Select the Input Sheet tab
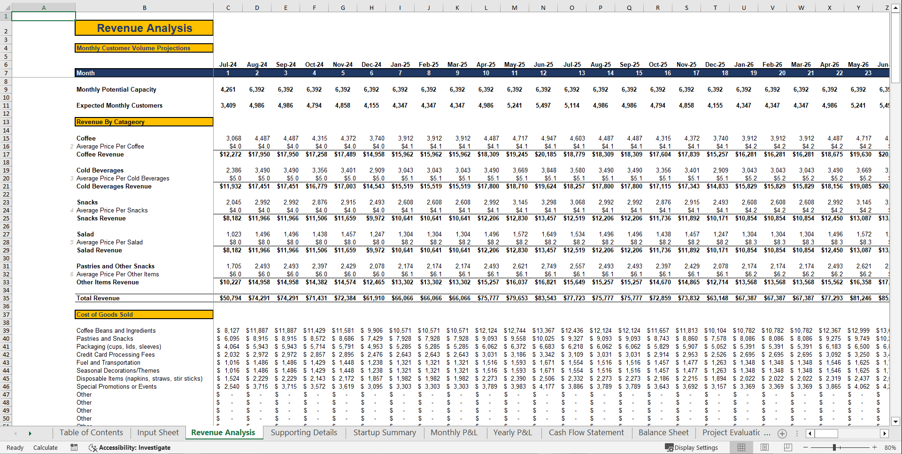The image size is (902, 454). pos(158,433)
